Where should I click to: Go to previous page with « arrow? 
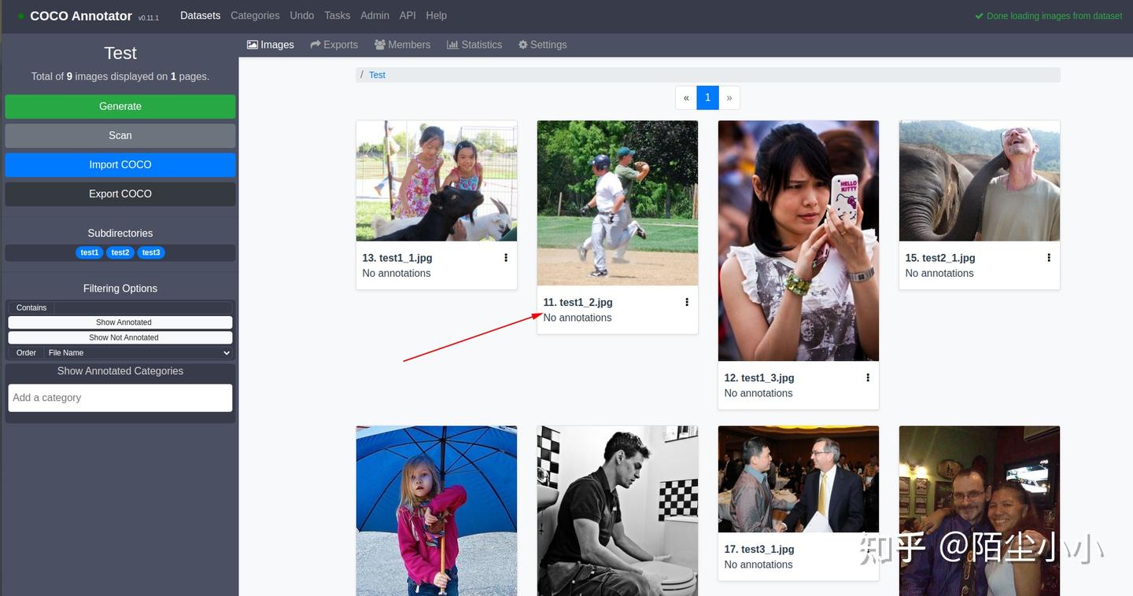686,97
